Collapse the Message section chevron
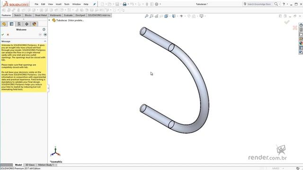Screen dimensions: 303x170 pyautogui.click(x=45, y=41)
